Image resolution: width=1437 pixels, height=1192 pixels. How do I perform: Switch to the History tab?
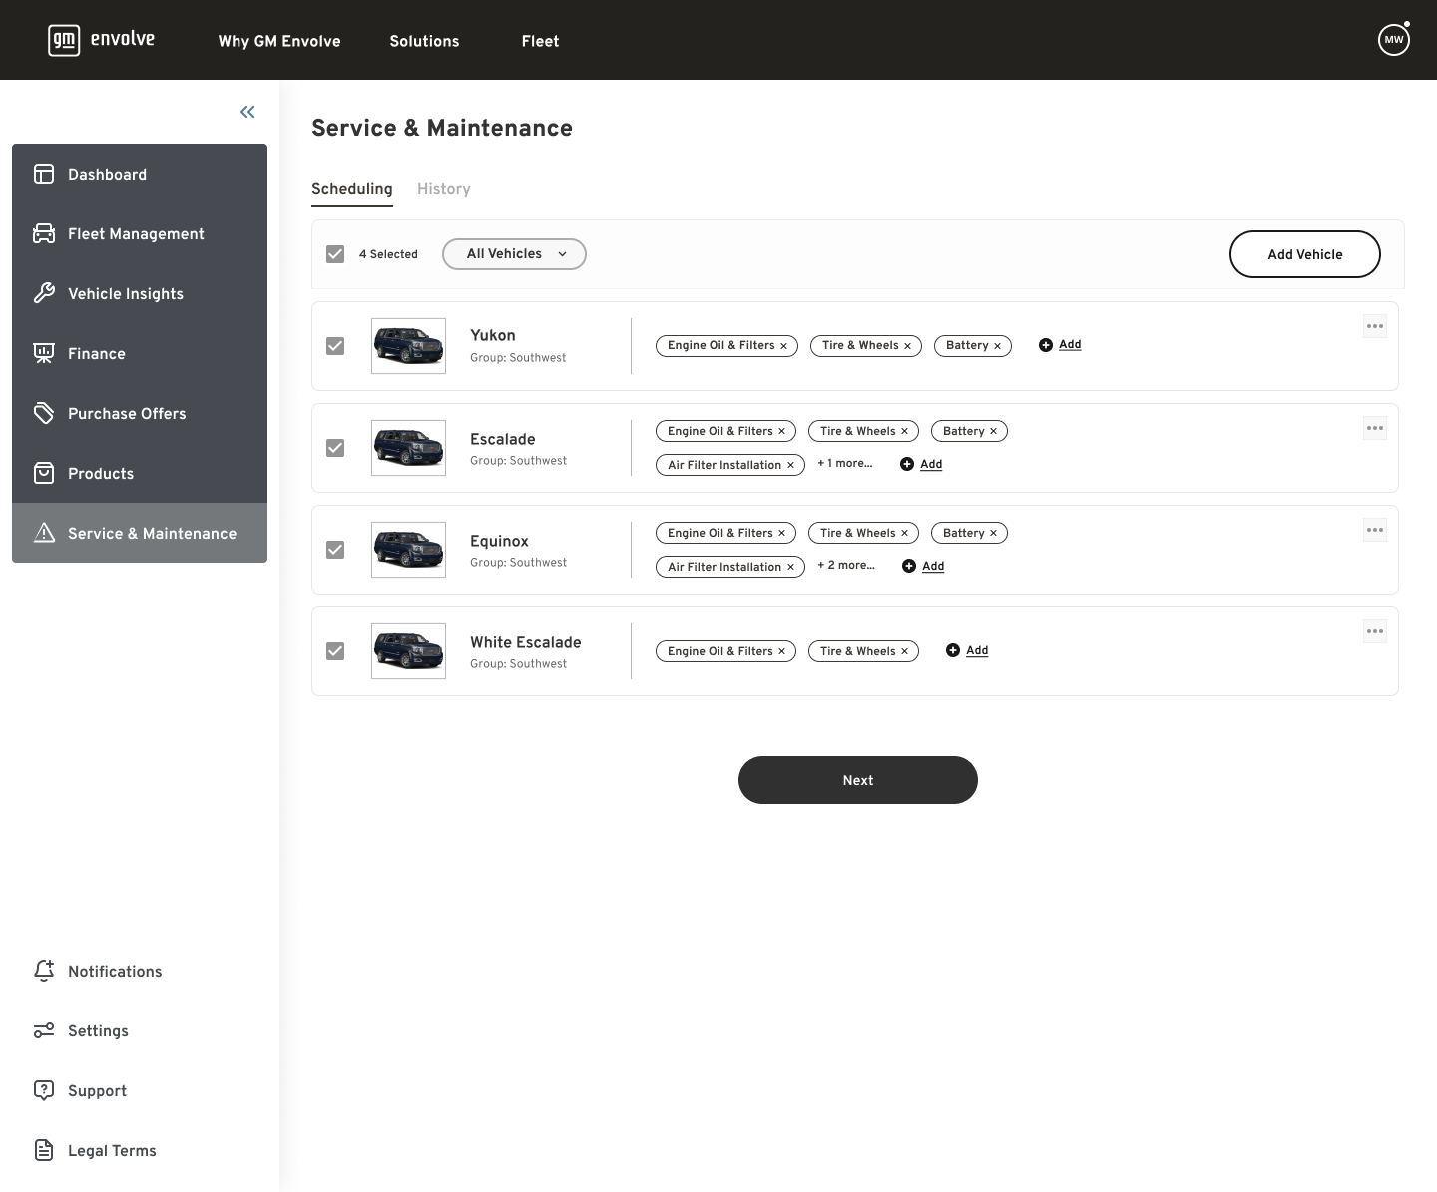(x=444, y=189)
